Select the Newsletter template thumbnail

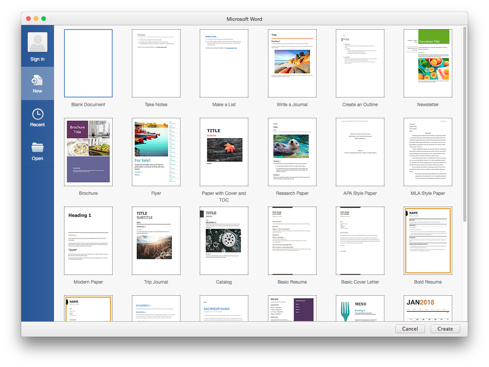pos(428,63)
